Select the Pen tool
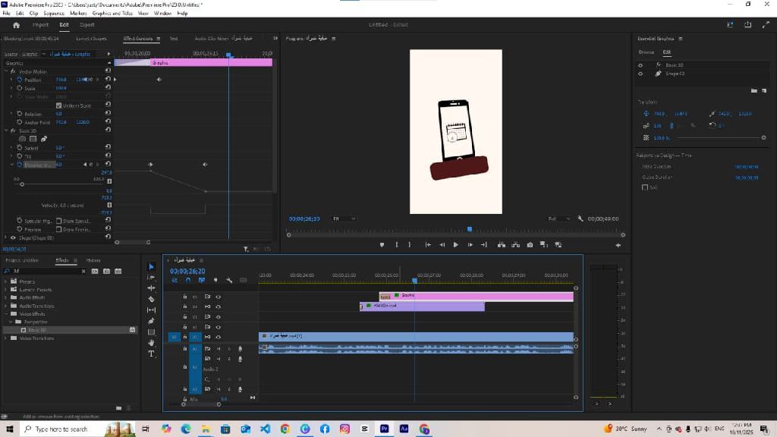The height and width of the screenshot is (437, 777). coord(151,321)
